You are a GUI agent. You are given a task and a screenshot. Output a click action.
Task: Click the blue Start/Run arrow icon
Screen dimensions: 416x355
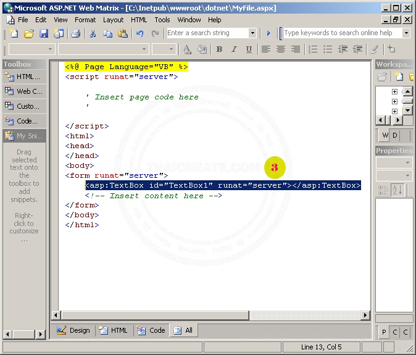(x=268, y=33)
